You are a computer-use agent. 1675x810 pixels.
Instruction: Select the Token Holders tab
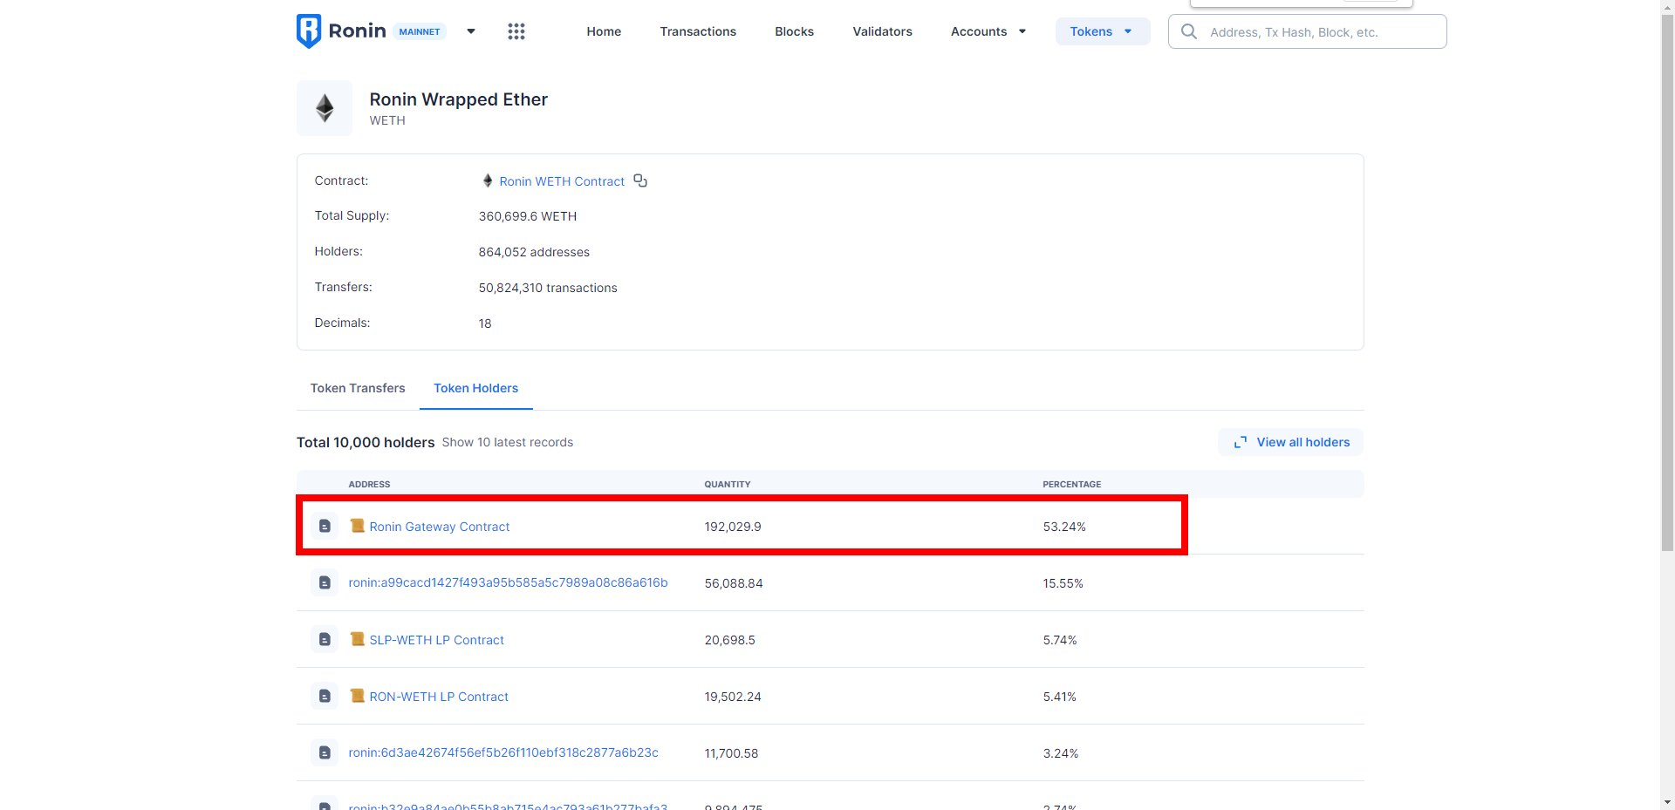click(475, 388)
